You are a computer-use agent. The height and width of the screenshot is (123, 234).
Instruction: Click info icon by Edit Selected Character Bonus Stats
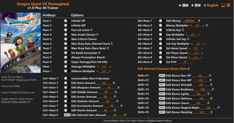tap(189, 69)
